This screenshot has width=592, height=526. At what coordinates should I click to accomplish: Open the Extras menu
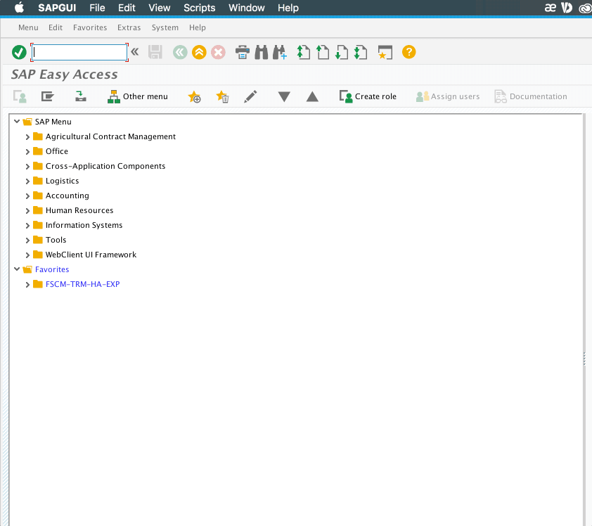[x=129, y=27]
